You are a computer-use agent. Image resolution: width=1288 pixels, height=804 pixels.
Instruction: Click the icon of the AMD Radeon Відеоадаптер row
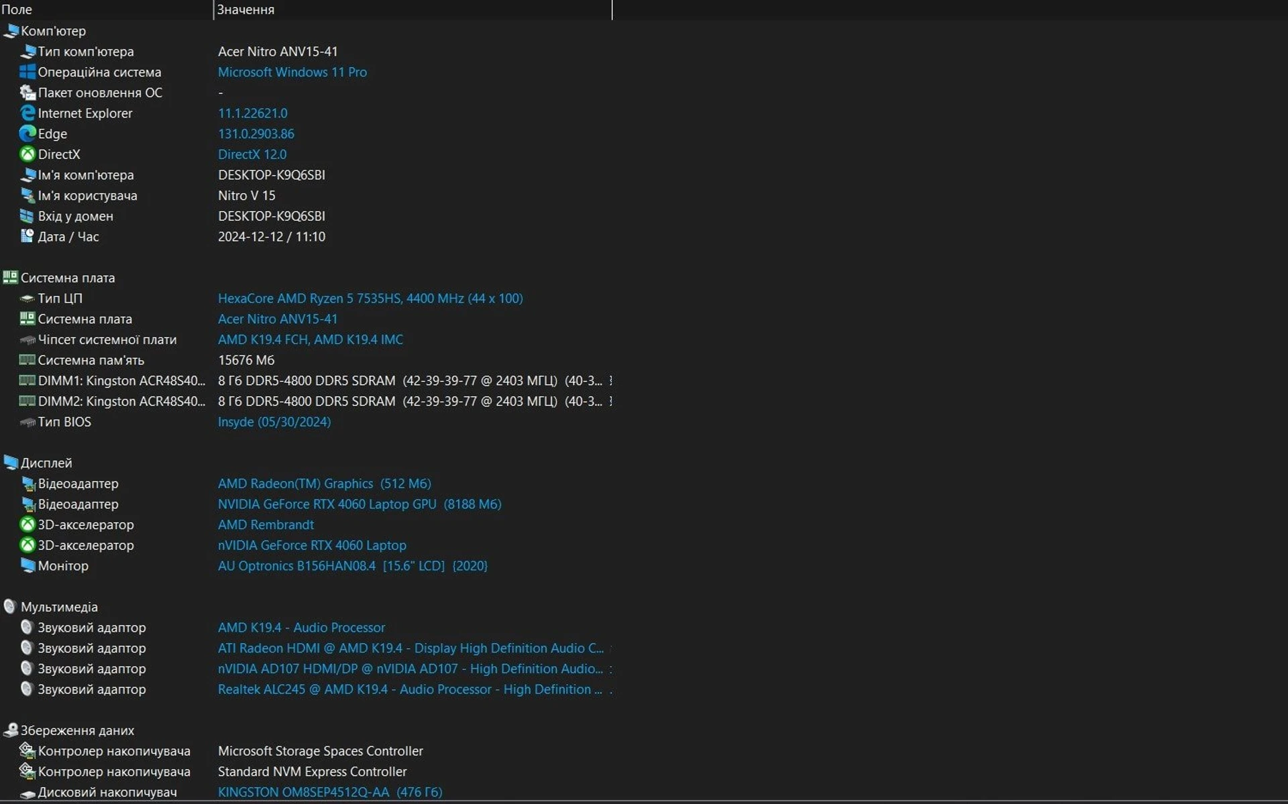(28, 483)
